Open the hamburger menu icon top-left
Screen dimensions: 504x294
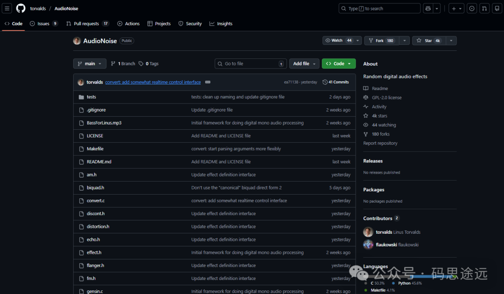point(7,8)
